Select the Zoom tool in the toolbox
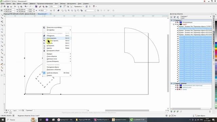Image resolution: width=217 pixels, height=122 pixels. (2, 25)
